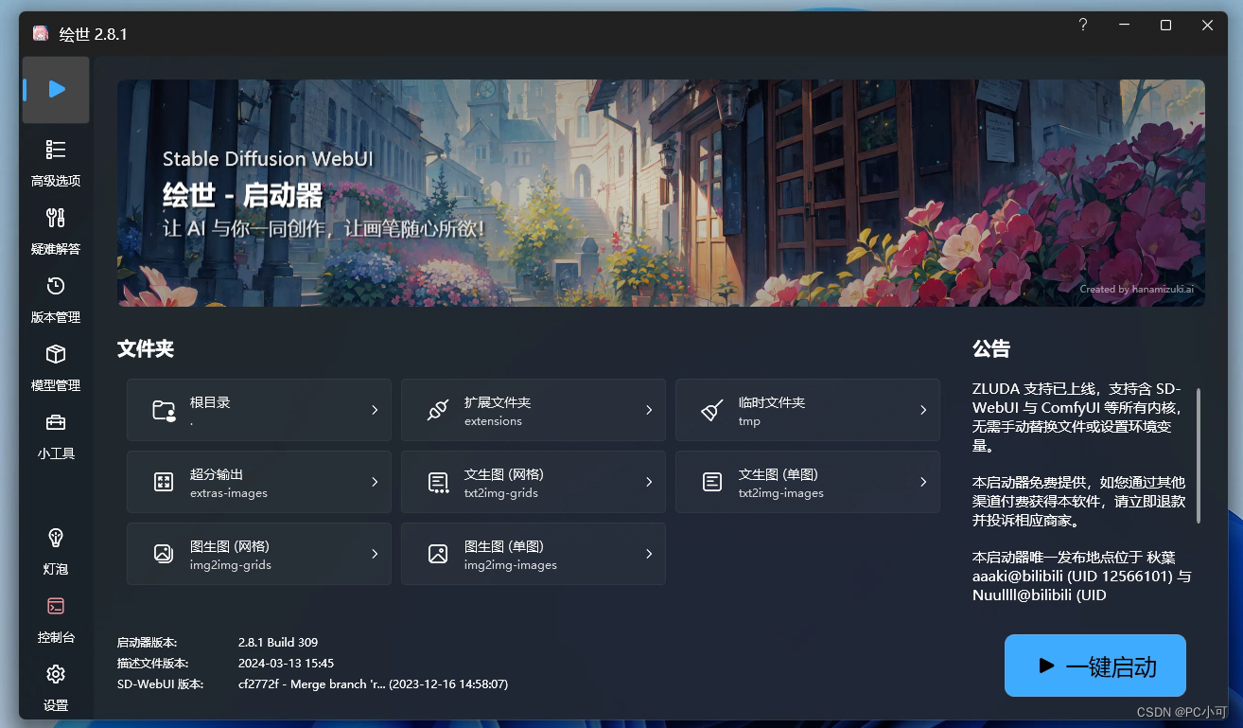Image resolution: width=1243 pixels, height=728 pixels.
Task: Minimize the 绘世 window
Action: pos(1124,26)
